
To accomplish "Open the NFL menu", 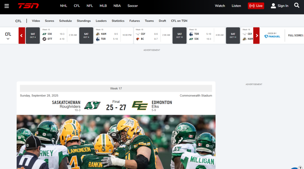I will 90,6.
